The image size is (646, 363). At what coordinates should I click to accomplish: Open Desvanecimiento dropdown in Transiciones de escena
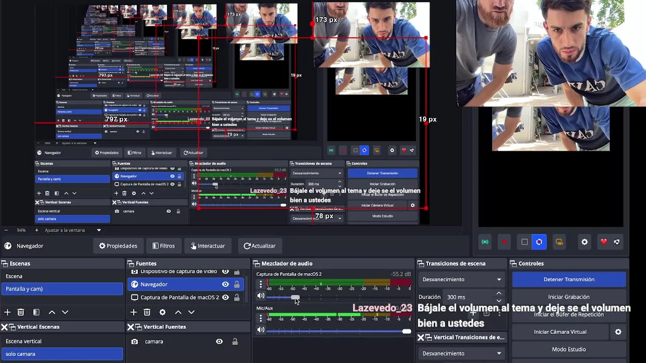click(x=461, y=279)
